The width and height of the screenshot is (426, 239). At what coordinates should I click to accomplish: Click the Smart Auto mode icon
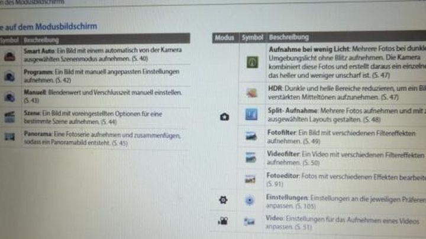coord(9,56)
